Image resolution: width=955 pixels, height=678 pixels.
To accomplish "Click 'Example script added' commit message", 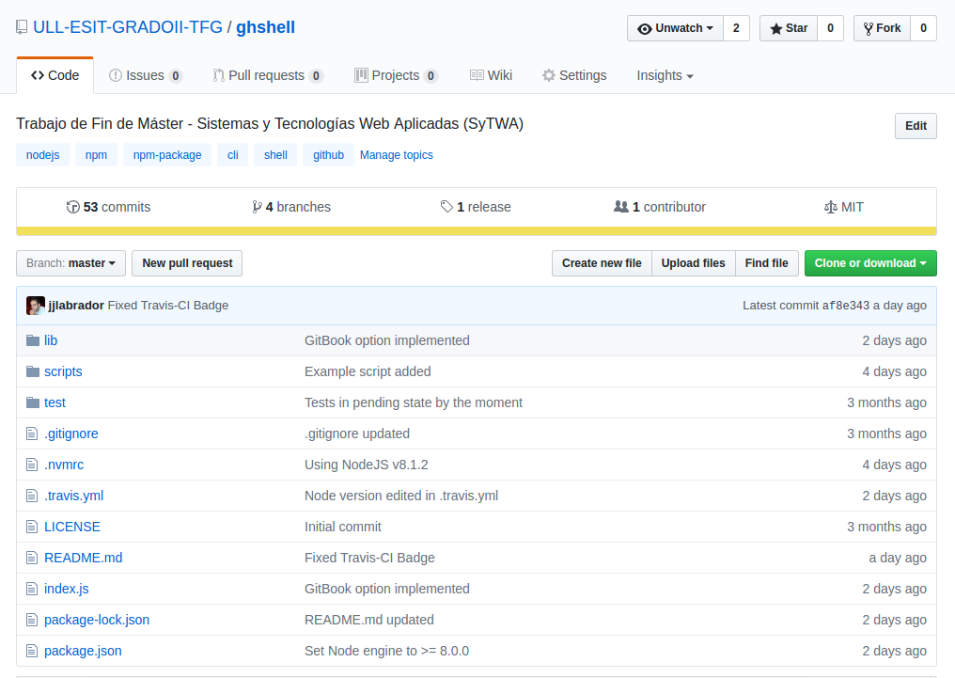I will (x=368, y=371).
